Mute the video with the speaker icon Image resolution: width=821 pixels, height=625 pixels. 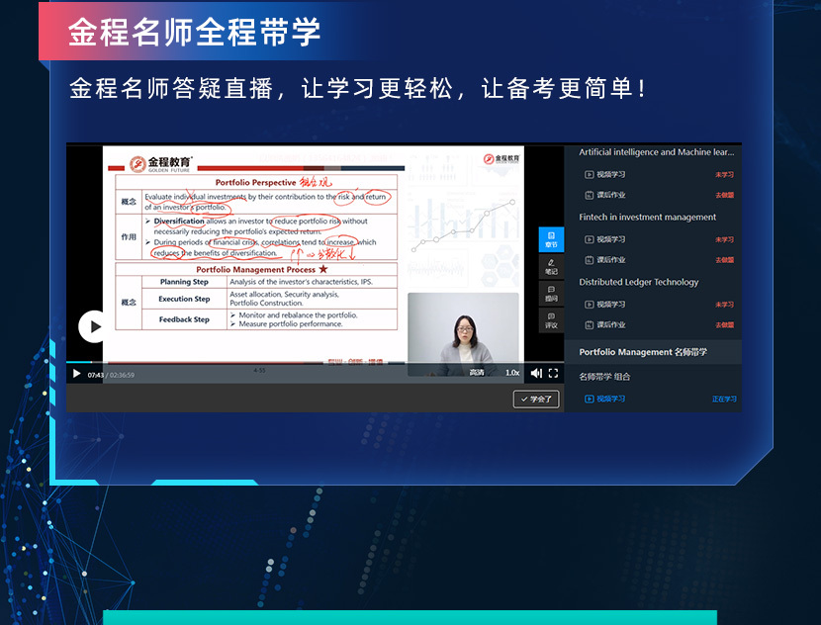pyautogui.click(x=536, y=373)
